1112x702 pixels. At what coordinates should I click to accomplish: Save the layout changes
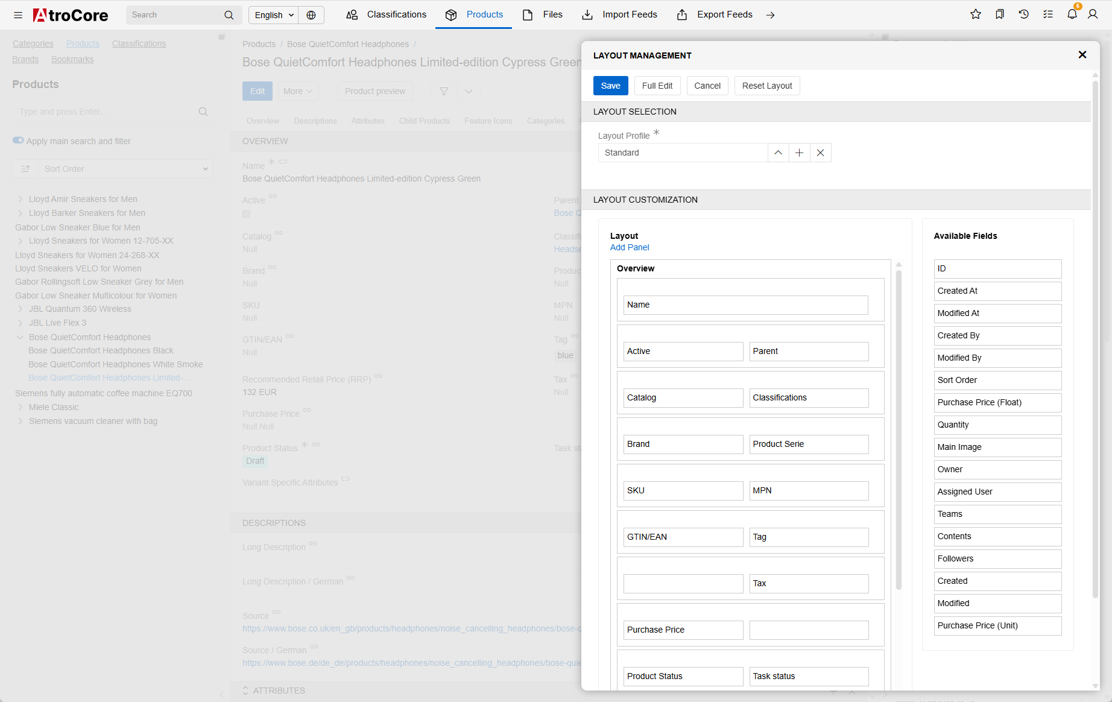(611, 86)
